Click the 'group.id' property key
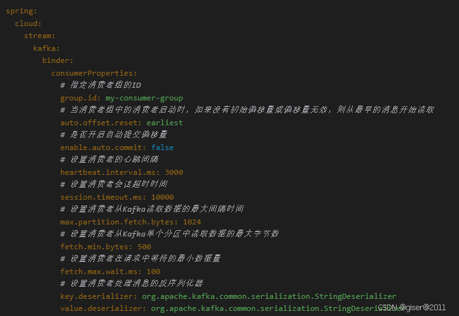 78,98
